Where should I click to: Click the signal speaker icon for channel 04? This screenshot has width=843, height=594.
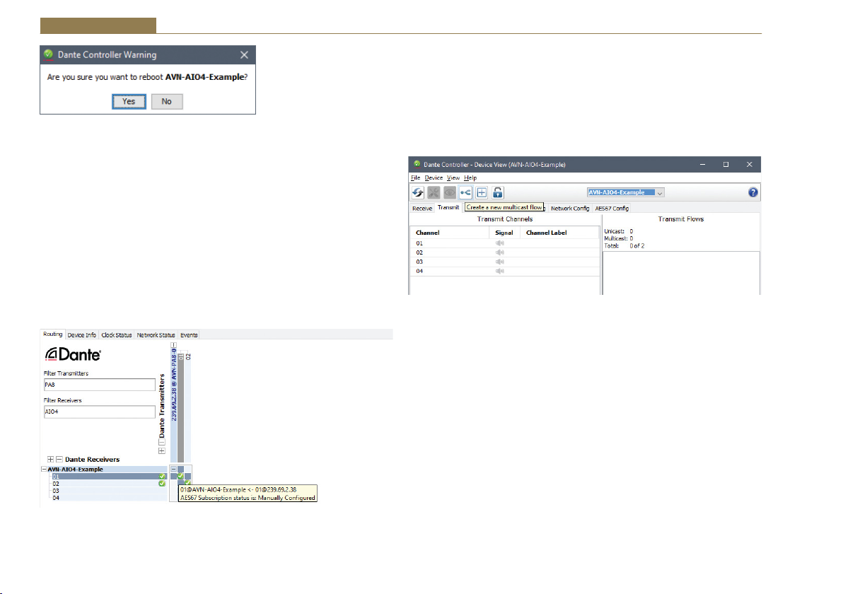[x=500, y=271]
